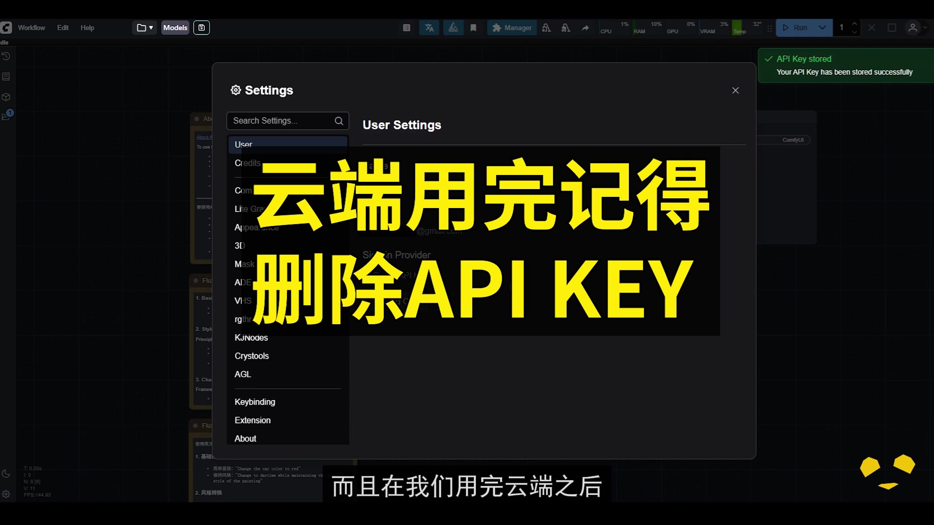Click the batch count number field

[841, 28]
